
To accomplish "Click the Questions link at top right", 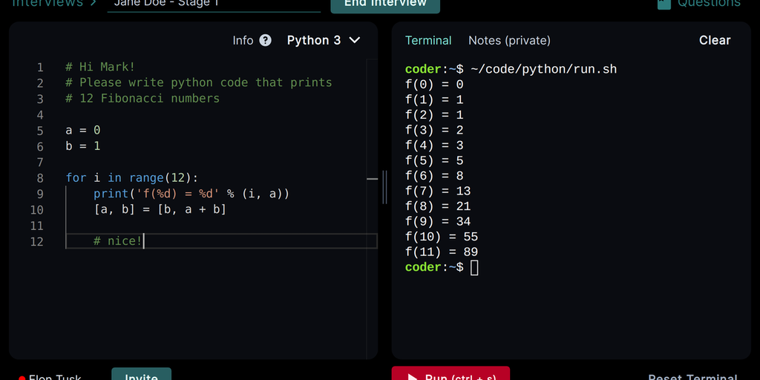I will click(709, 4).
